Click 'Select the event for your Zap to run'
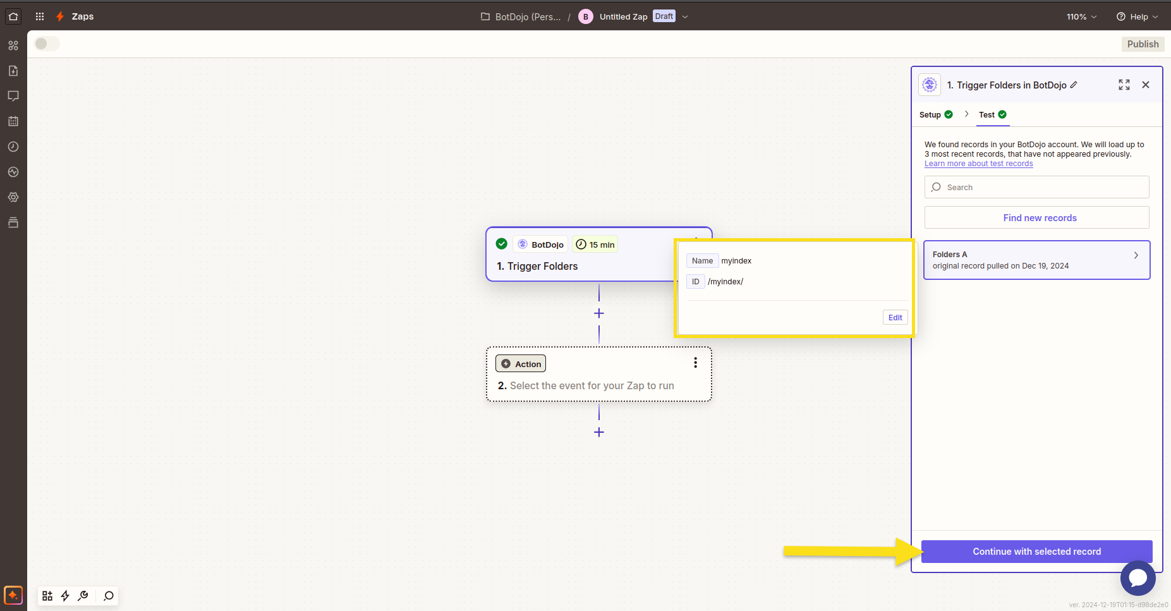Viewport: 1171px width, 611px height. 592,385
